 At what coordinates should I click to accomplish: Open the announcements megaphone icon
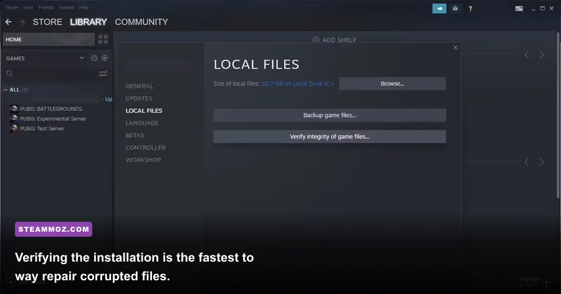pos(439,8)
